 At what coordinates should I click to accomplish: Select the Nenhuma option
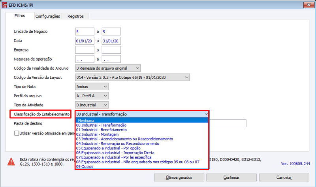142,121
